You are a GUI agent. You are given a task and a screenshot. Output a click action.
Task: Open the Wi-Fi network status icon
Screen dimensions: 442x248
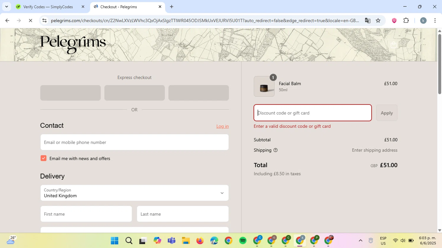pyautogui.click(x=395, y=241)
